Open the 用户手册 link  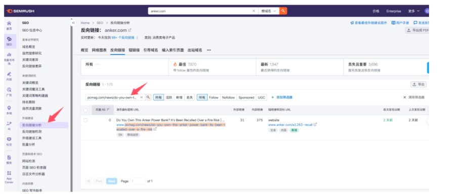[x=400, y=23]
